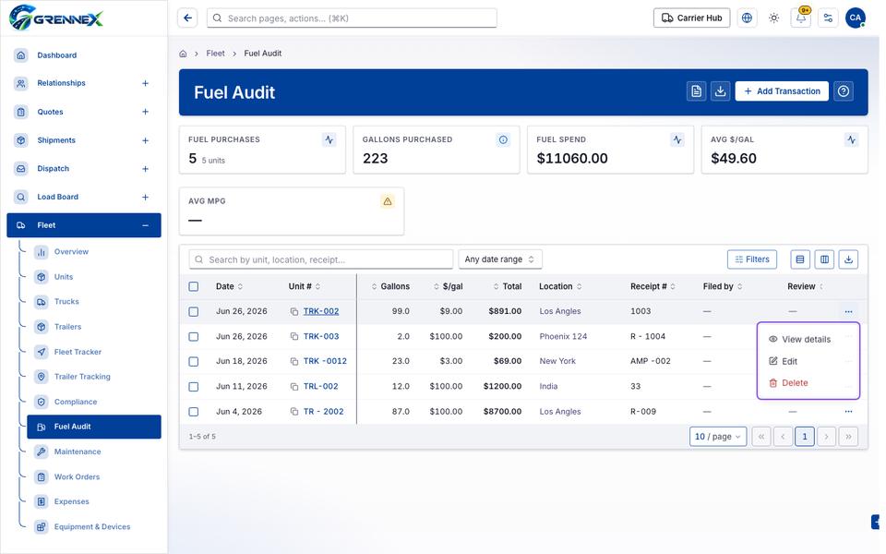
Task: Open the Any date range dropdown
Action: [x=500, y=259]
